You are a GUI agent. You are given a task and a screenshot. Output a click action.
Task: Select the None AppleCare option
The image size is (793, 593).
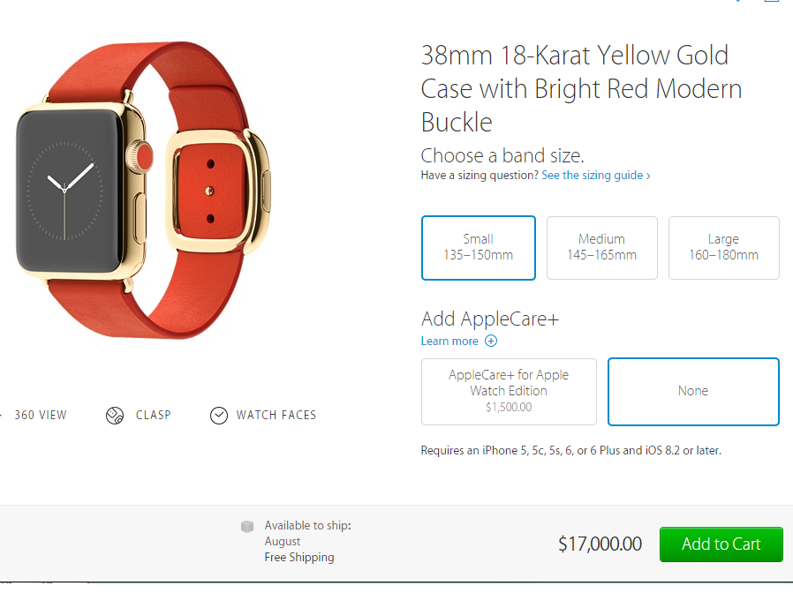click(x=693, y=392)
